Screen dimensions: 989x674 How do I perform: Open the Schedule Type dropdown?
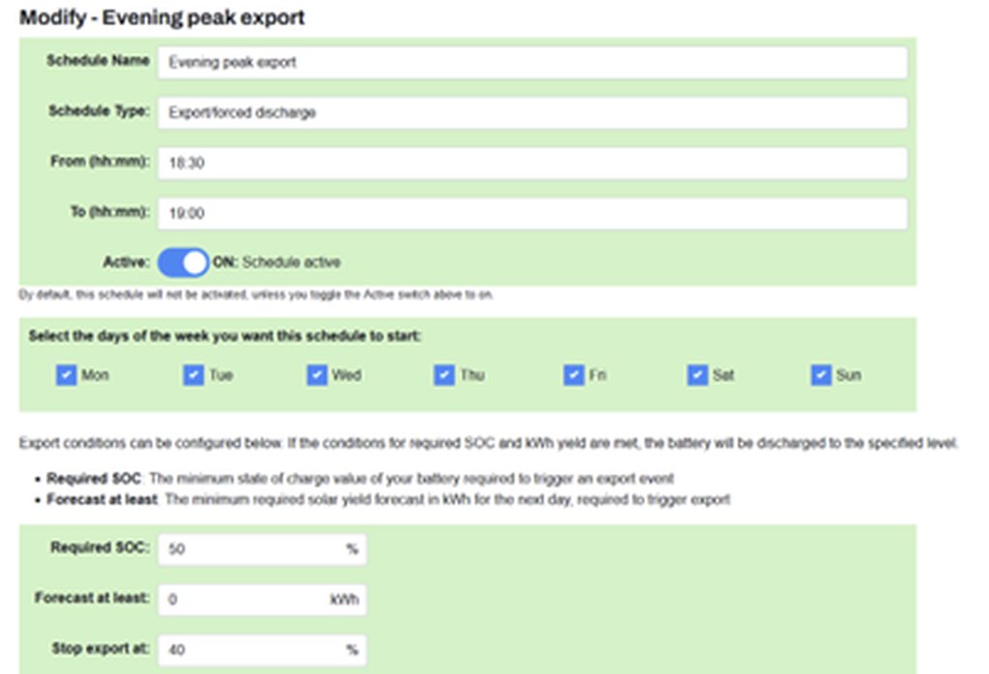[531, 113]
